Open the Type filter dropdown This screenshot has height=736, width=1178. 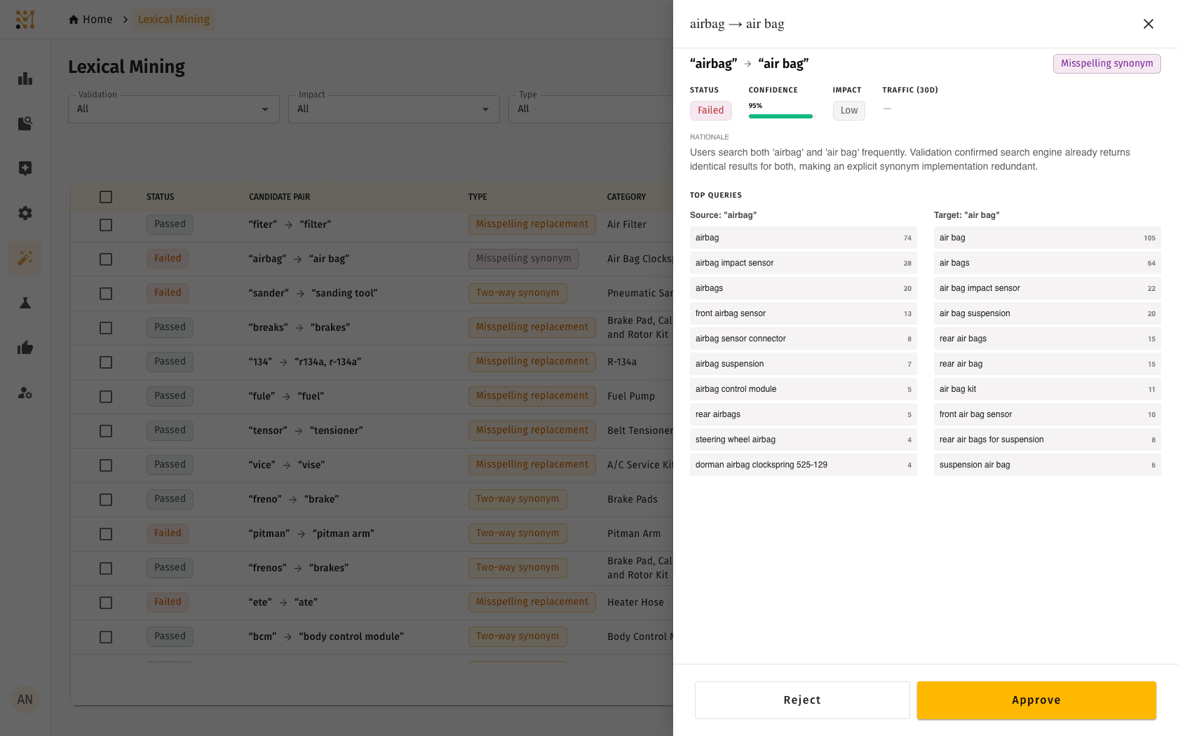[590, 109]
